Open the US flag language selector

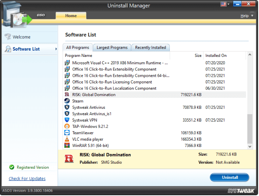[225, 4]
